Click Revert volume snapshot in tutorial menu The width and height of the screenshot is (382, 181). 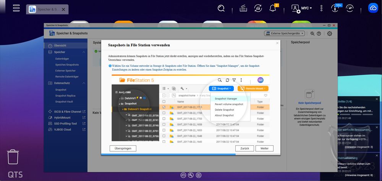click(229, 104)
